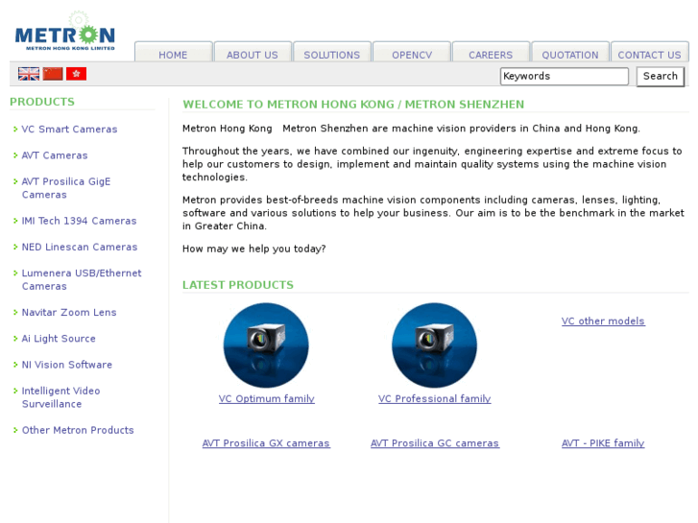The height and width of the screenshot is (523, 698).
Task: Open Intelligent Video Surveillance category
Action: [61, 397]
